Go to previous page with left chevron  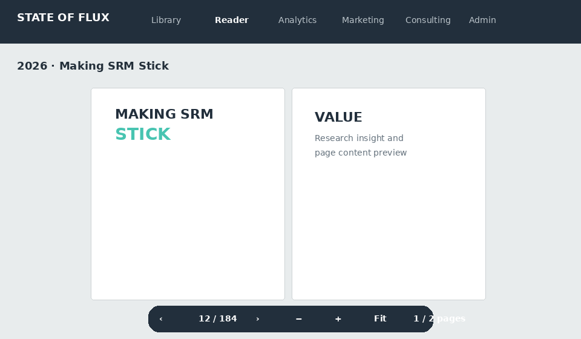point(161,319)
